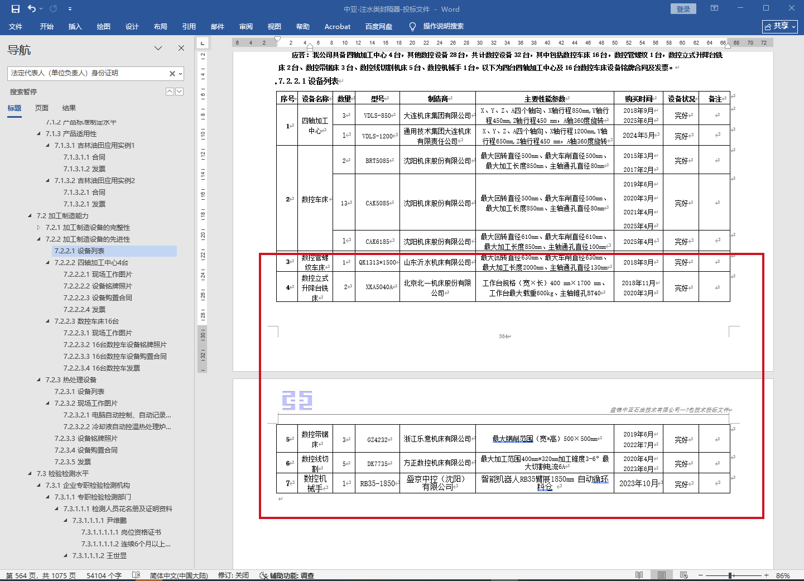Image resolution: width=804 pixels, height=581 pixels.
Task: Switch to the 结果 navigation tab
Action: (x=69, y=108)
